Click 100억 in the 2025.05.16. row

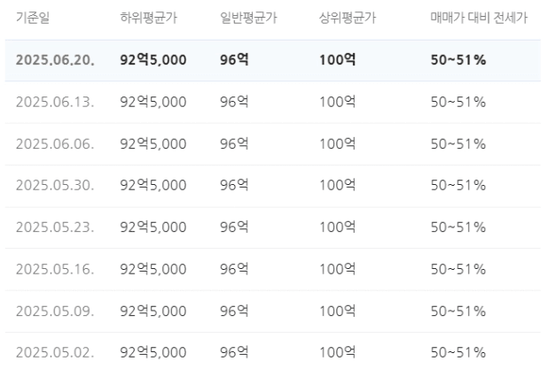pyautogui.click(x=337, y=269)
